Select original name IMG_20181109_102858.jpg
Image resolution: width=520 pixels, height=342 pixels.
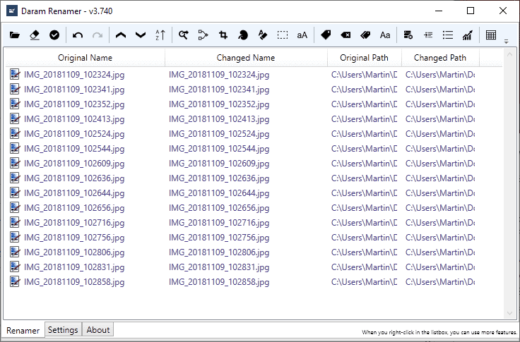pyautogui.click(x=74, y=282)
